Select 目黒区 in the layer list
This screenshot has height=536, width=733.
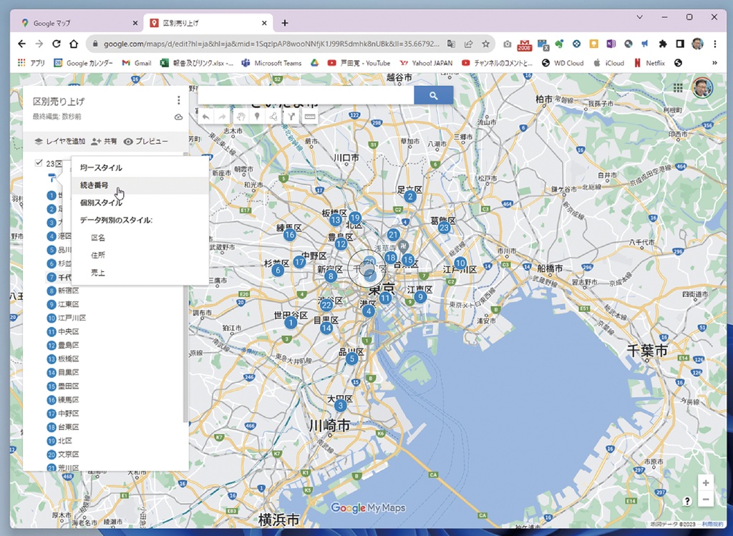point(69,372)
